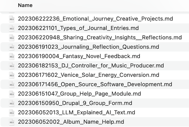
Task: Select Venice_Solar_Energy_Conversion.md filename text
Action: pos(89,75)
